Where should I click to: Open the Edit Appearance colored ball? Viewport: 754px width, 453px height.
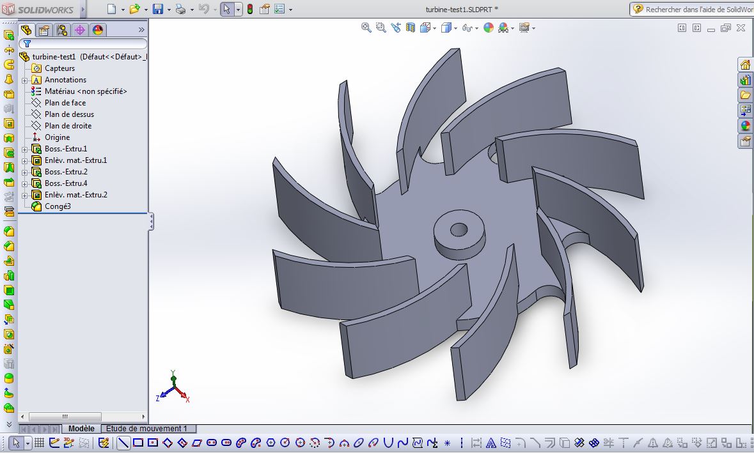(x=488, y=27)
